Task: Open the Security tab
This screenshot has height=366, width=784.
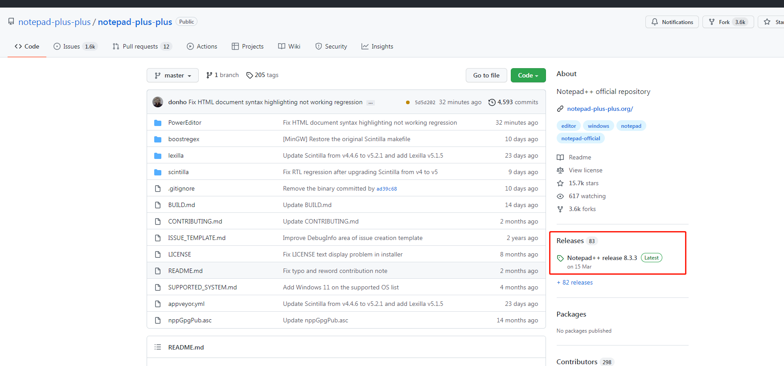Action: click(x=331, y=46)
